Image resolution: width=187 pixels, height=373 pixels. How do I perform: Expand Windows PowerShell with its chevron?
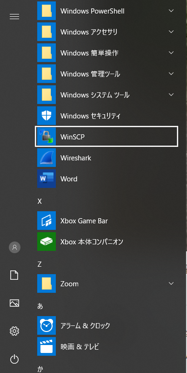(171, 11)
